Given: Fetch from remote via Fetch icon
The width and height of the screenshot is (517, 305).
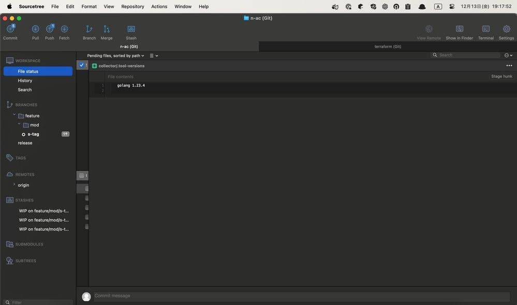Looking at the screenshot, I should [64, 29].
